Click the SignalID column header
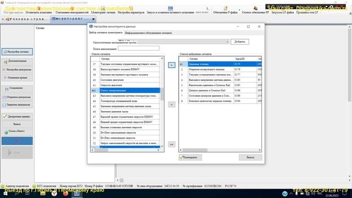352x198 pixels. click(245, 59)
